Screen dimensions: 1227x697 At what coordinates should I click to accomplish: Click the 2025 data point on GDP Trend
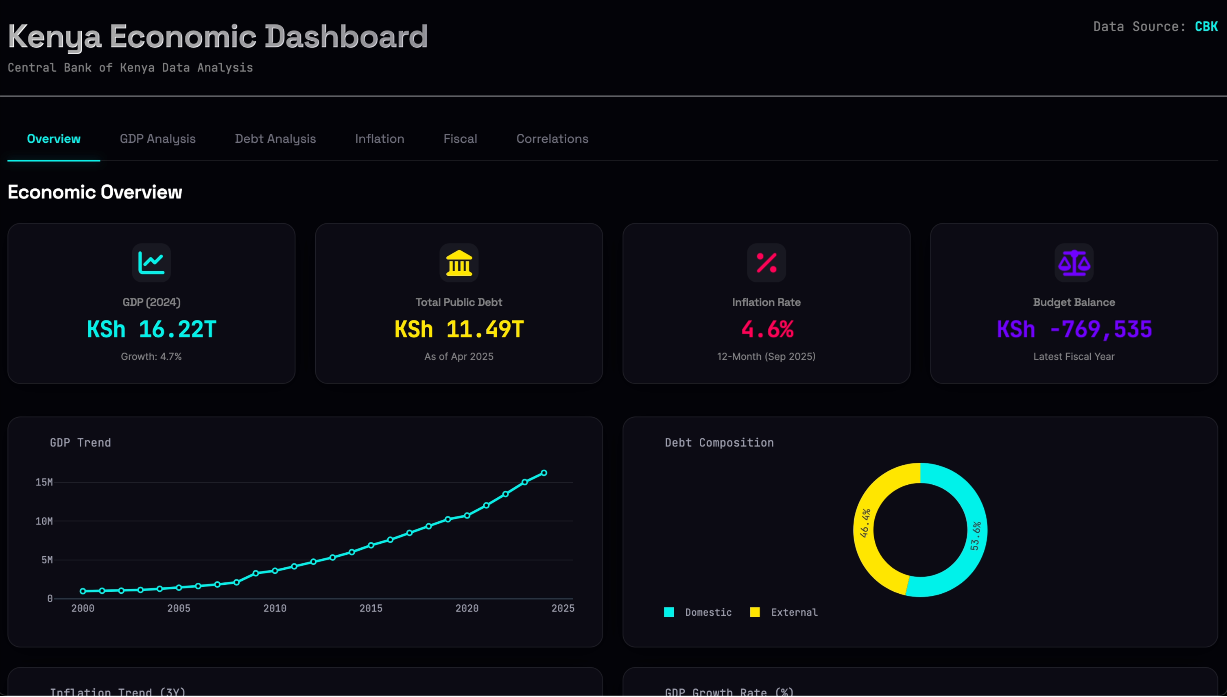click(544, 473)
